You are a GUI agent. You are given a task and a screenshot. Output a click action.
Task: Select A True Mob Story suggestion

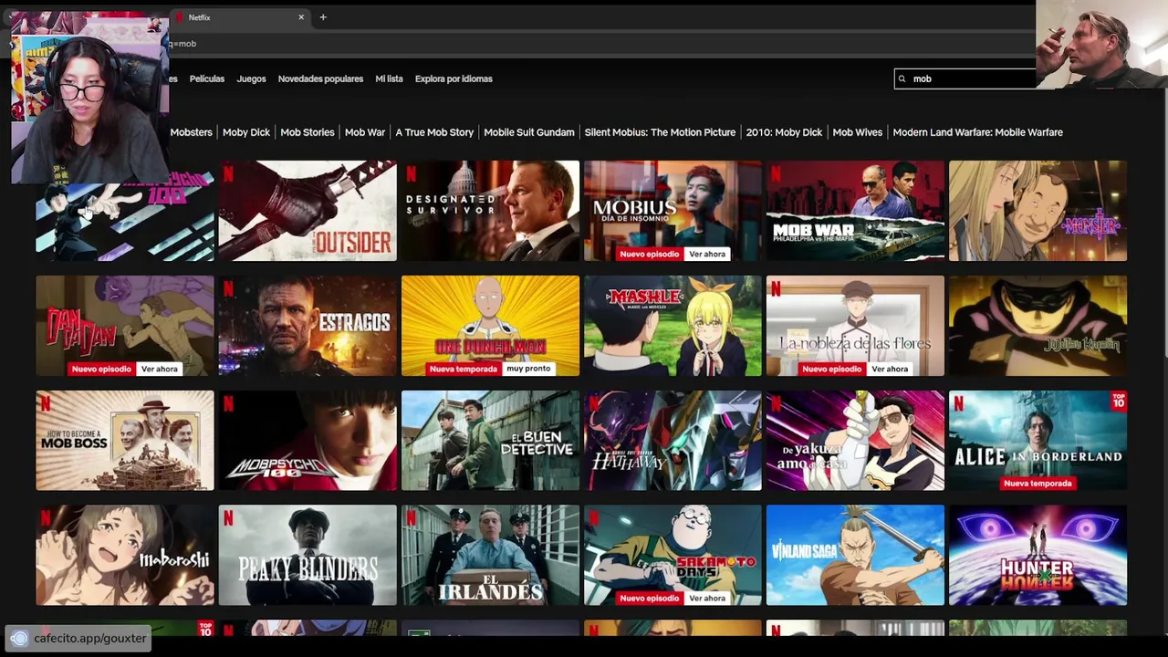pos(434,132)
